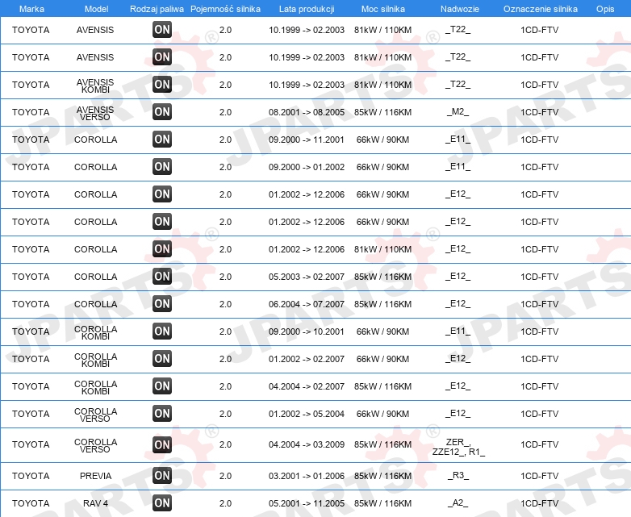Click the date range 09.2000 -> 11.2001

point(307,140)
